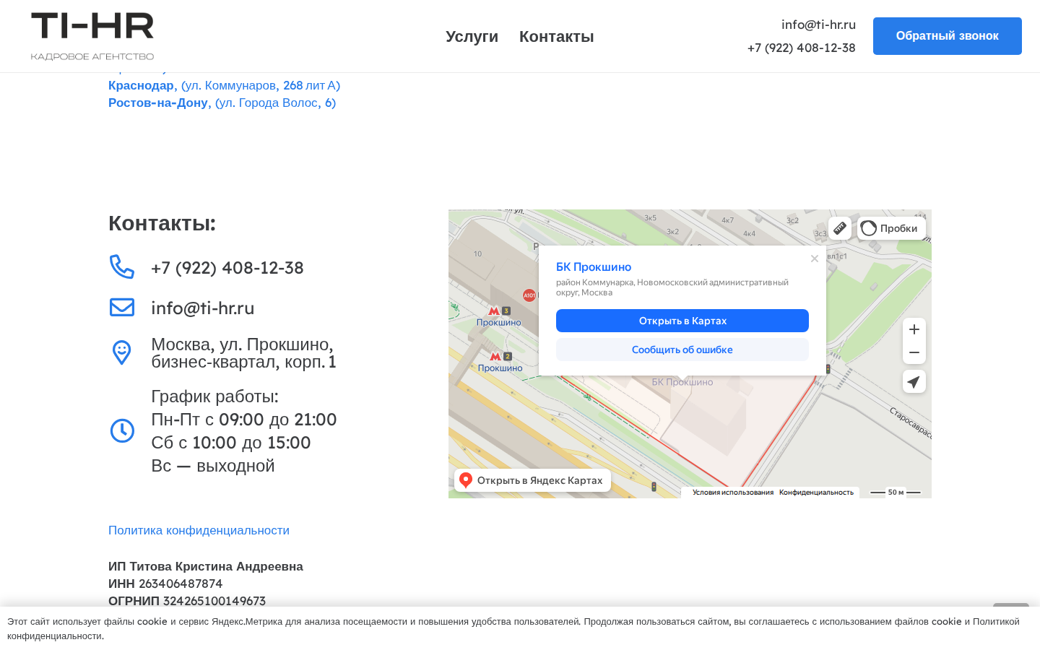
Task: Click the 50 м map scale indicator
Action: (896, 493)
